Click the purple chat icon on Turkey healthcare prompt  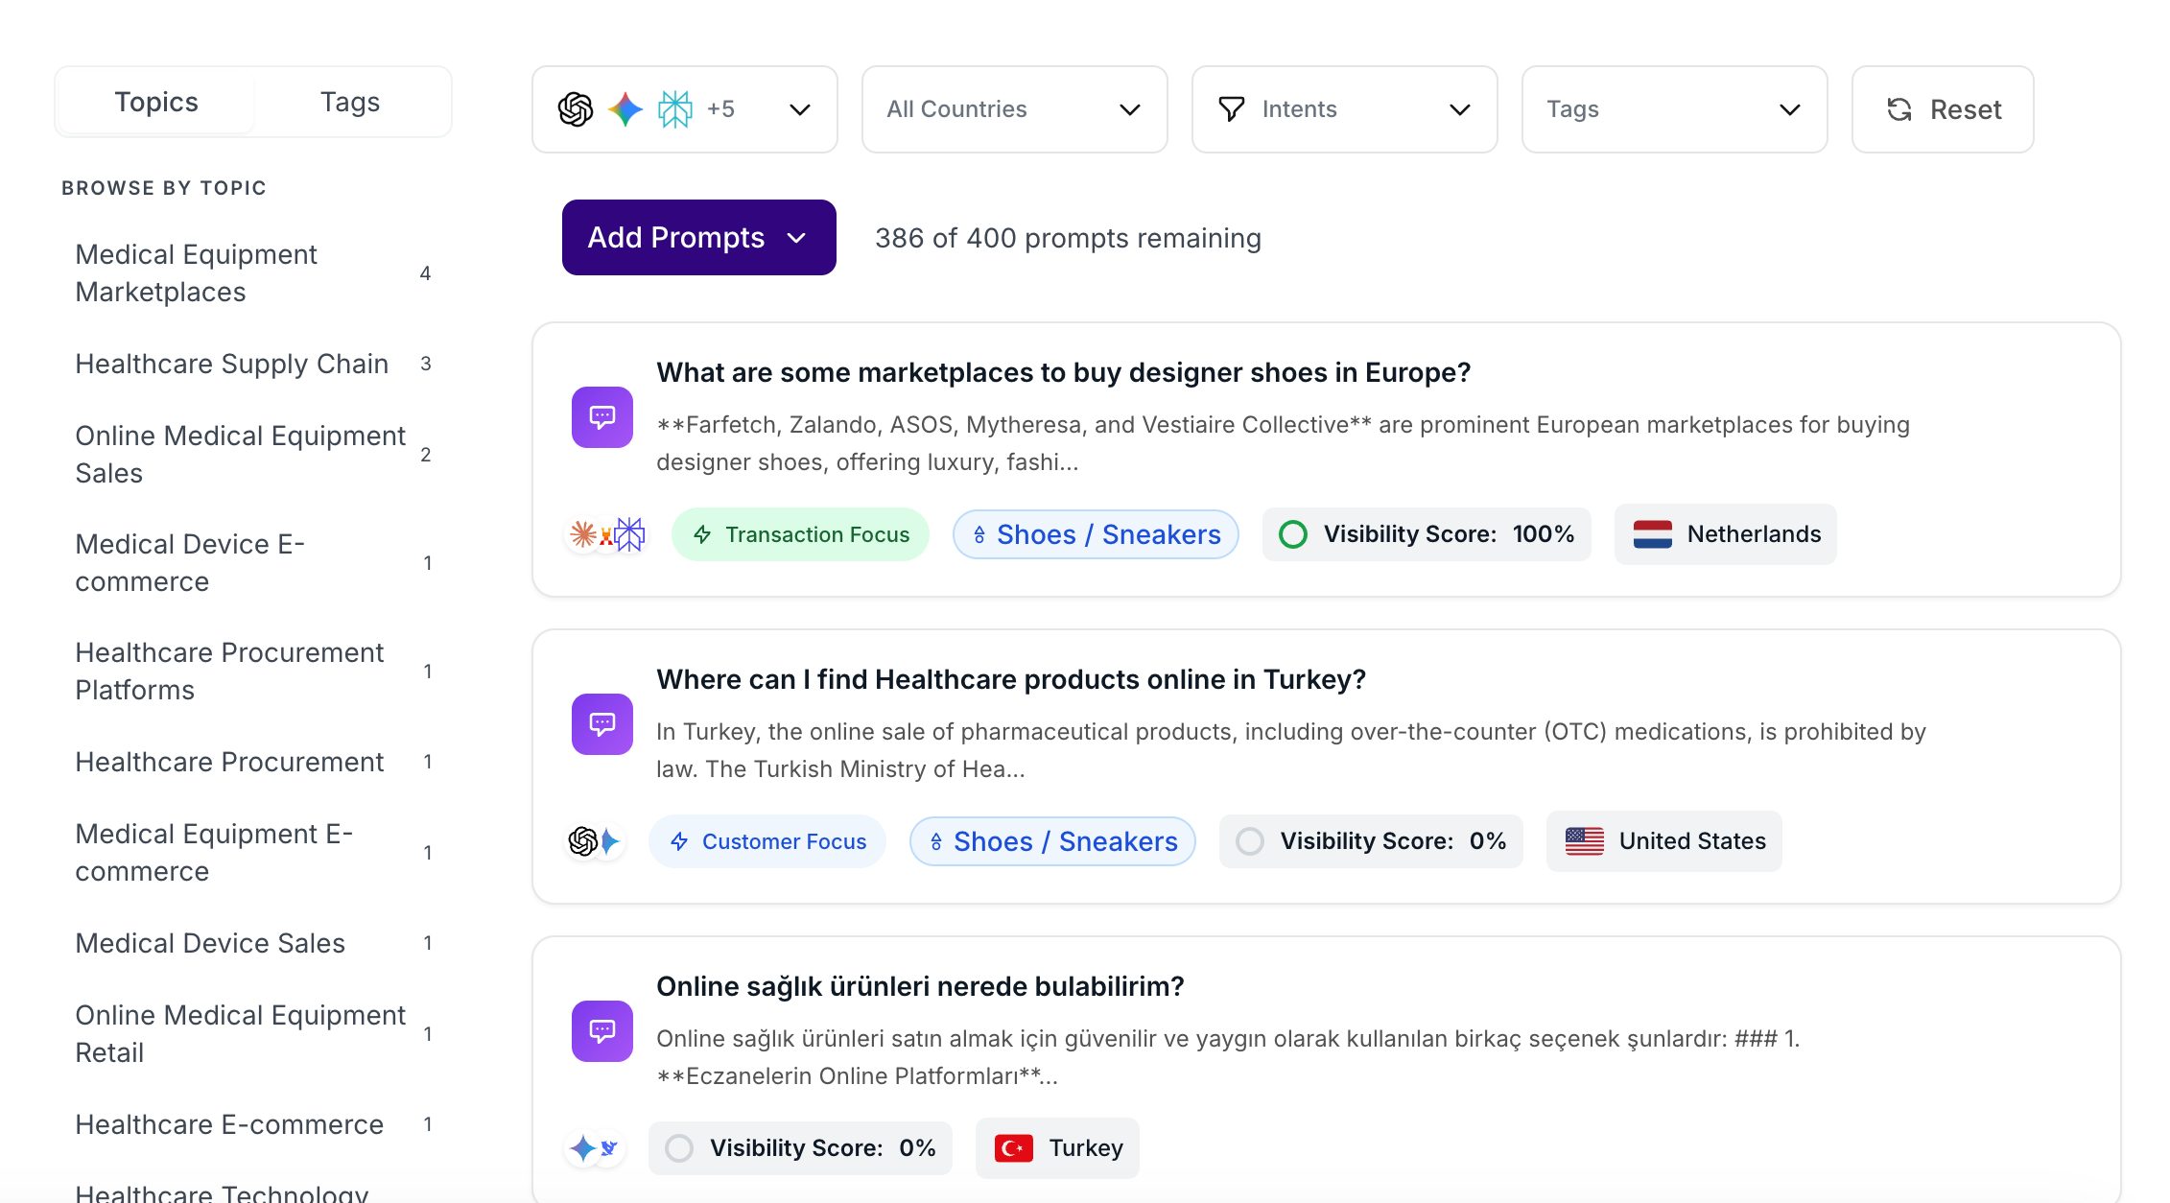pos(601,724)
